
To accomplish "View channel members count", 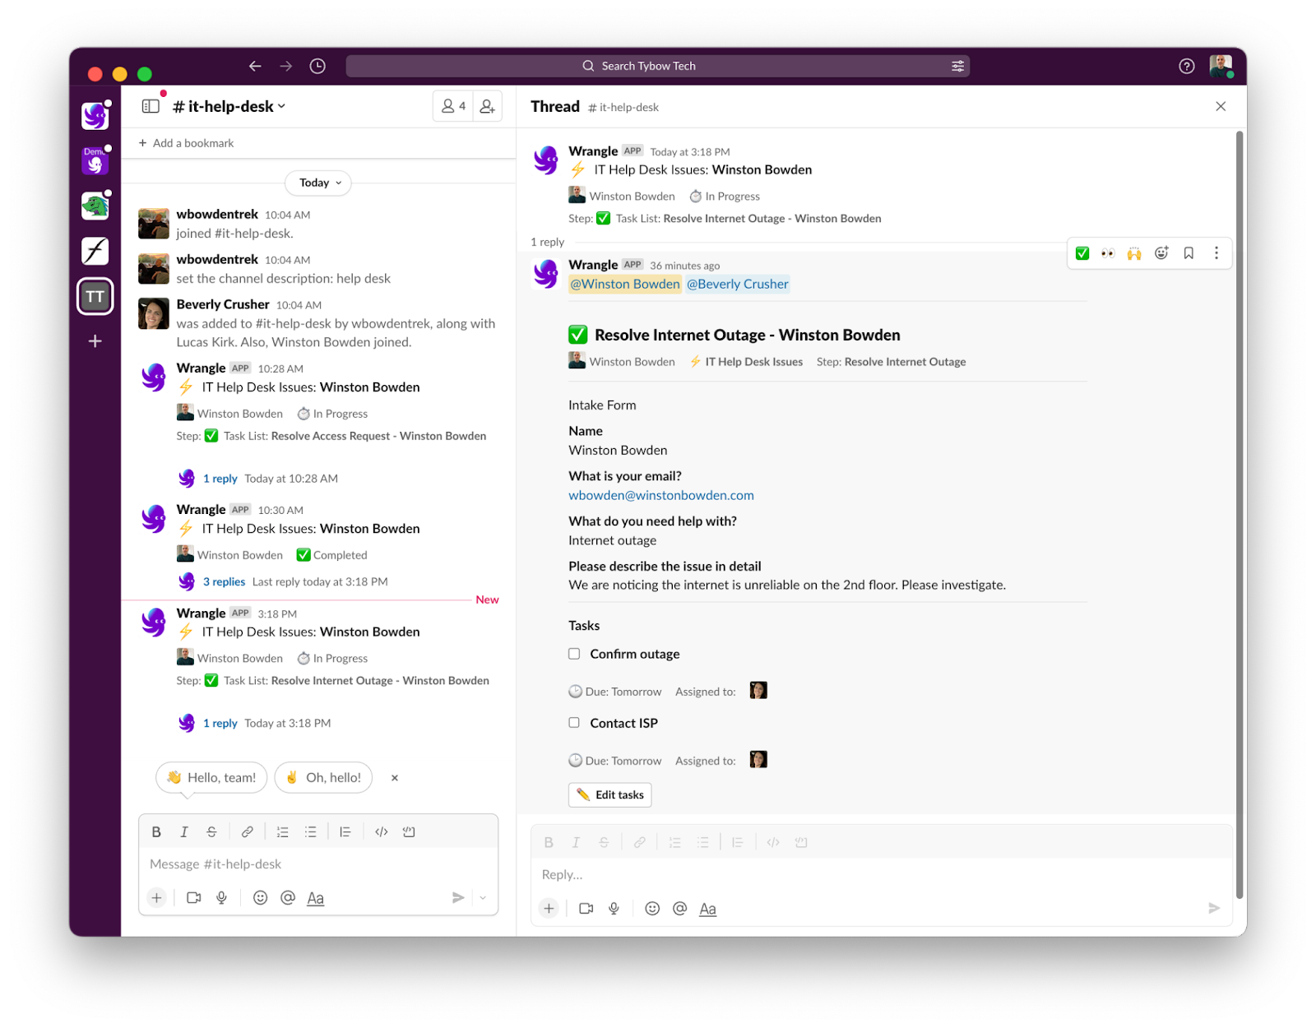I will [x=453, y=106].
